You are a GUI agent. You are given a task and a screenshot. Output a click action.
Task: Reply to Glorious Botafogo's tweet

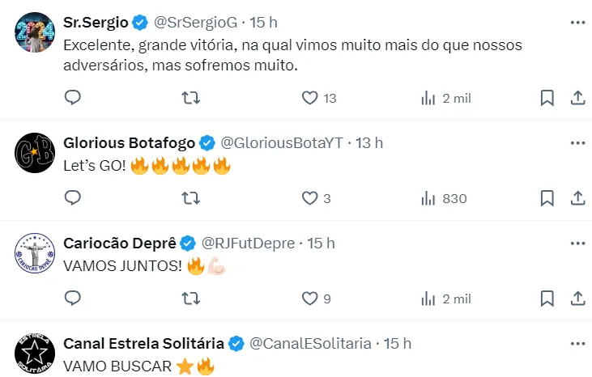click(72, 198)
